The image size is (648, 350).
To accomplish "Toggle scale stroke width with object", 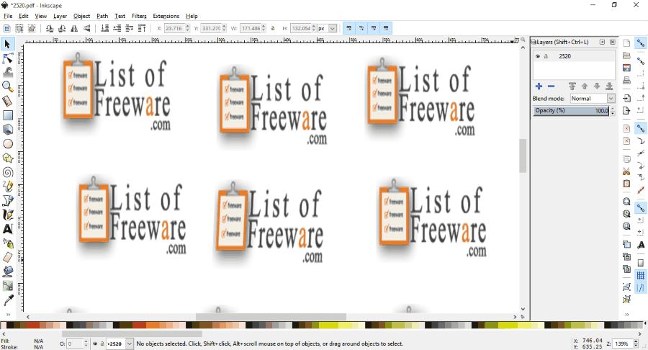I will click(x=348, y=28).
